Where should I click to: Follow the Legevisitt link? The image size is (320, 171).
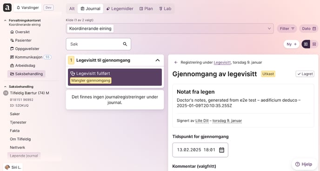coord(222,62)
